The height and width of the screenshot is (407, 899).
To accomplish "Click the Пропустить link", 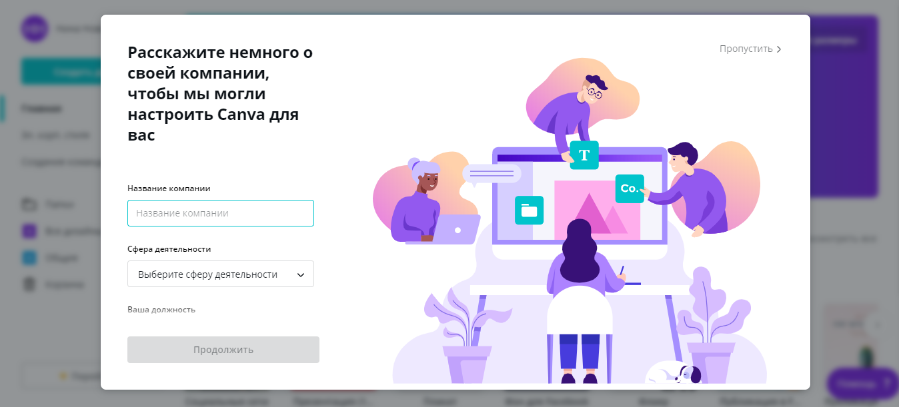I will pyautogui.click(x=746, y=49).
